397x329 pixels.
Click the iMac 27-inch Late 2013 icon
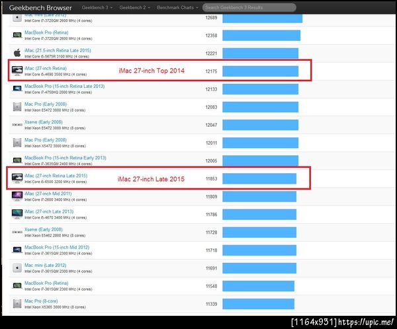17,214
